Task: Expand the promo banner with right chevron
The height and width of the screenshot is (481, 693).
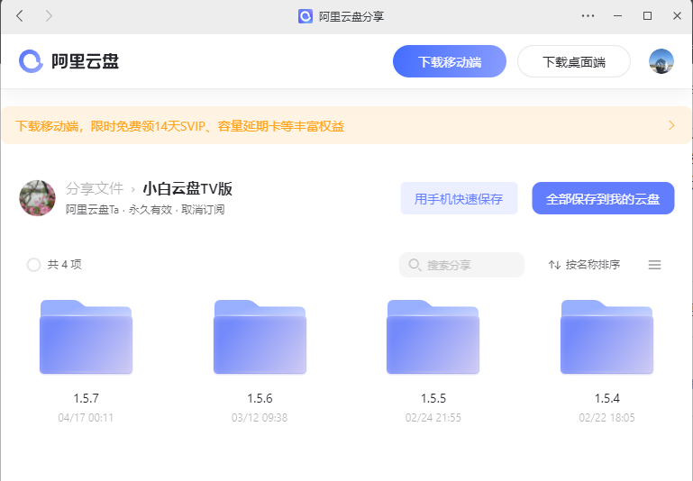Action: click(x=671, y=125)
